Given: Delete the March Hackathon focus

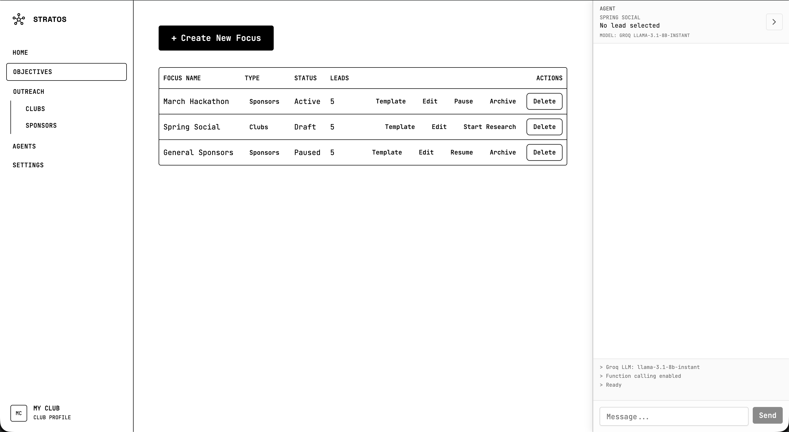Looking at the screenshot, I should (x=544, y=101).
